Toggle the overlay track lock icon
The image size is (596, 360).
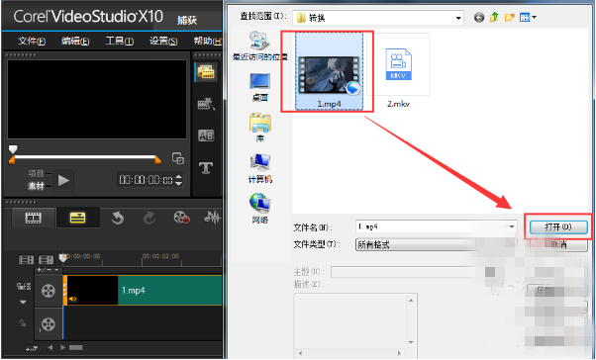(x=23, y=323)
